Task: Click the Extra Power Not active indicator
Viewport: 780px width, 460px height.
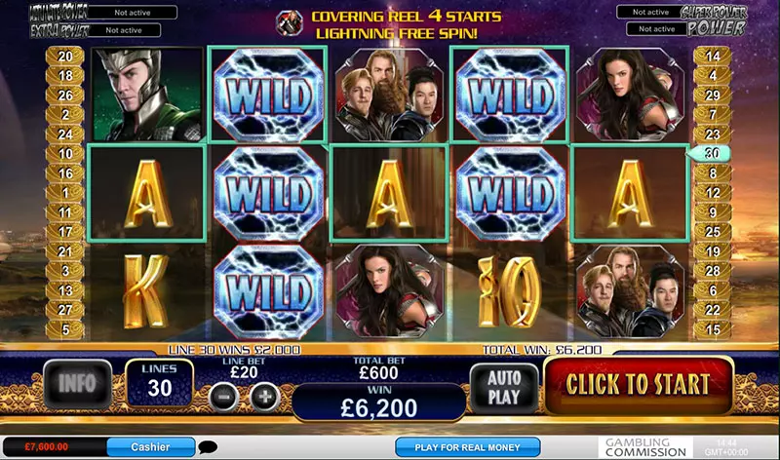Action: coord(124,30)
